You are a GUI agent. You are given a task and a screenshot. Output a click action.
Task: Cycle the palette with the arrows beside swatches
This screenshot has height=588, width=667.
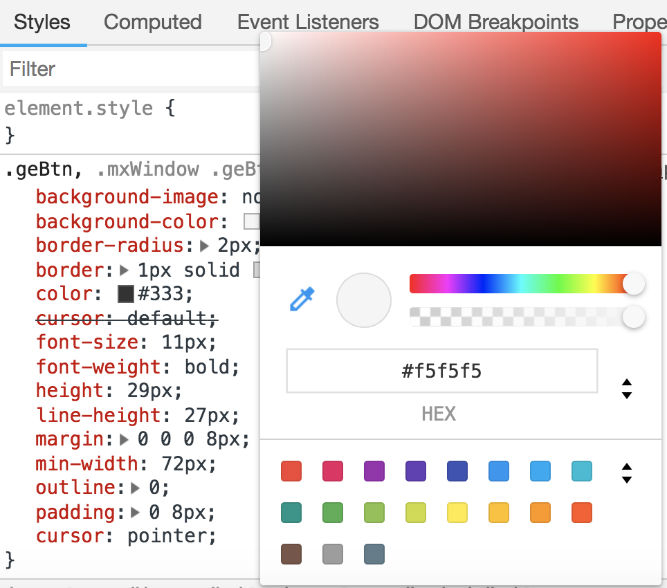click(626, 473)
